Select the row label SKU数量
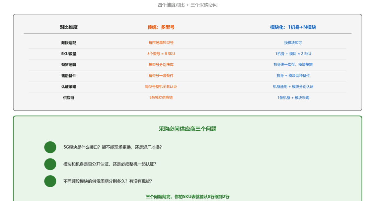Viewport: 375px width, 201px height. click(x=69, y=54)
